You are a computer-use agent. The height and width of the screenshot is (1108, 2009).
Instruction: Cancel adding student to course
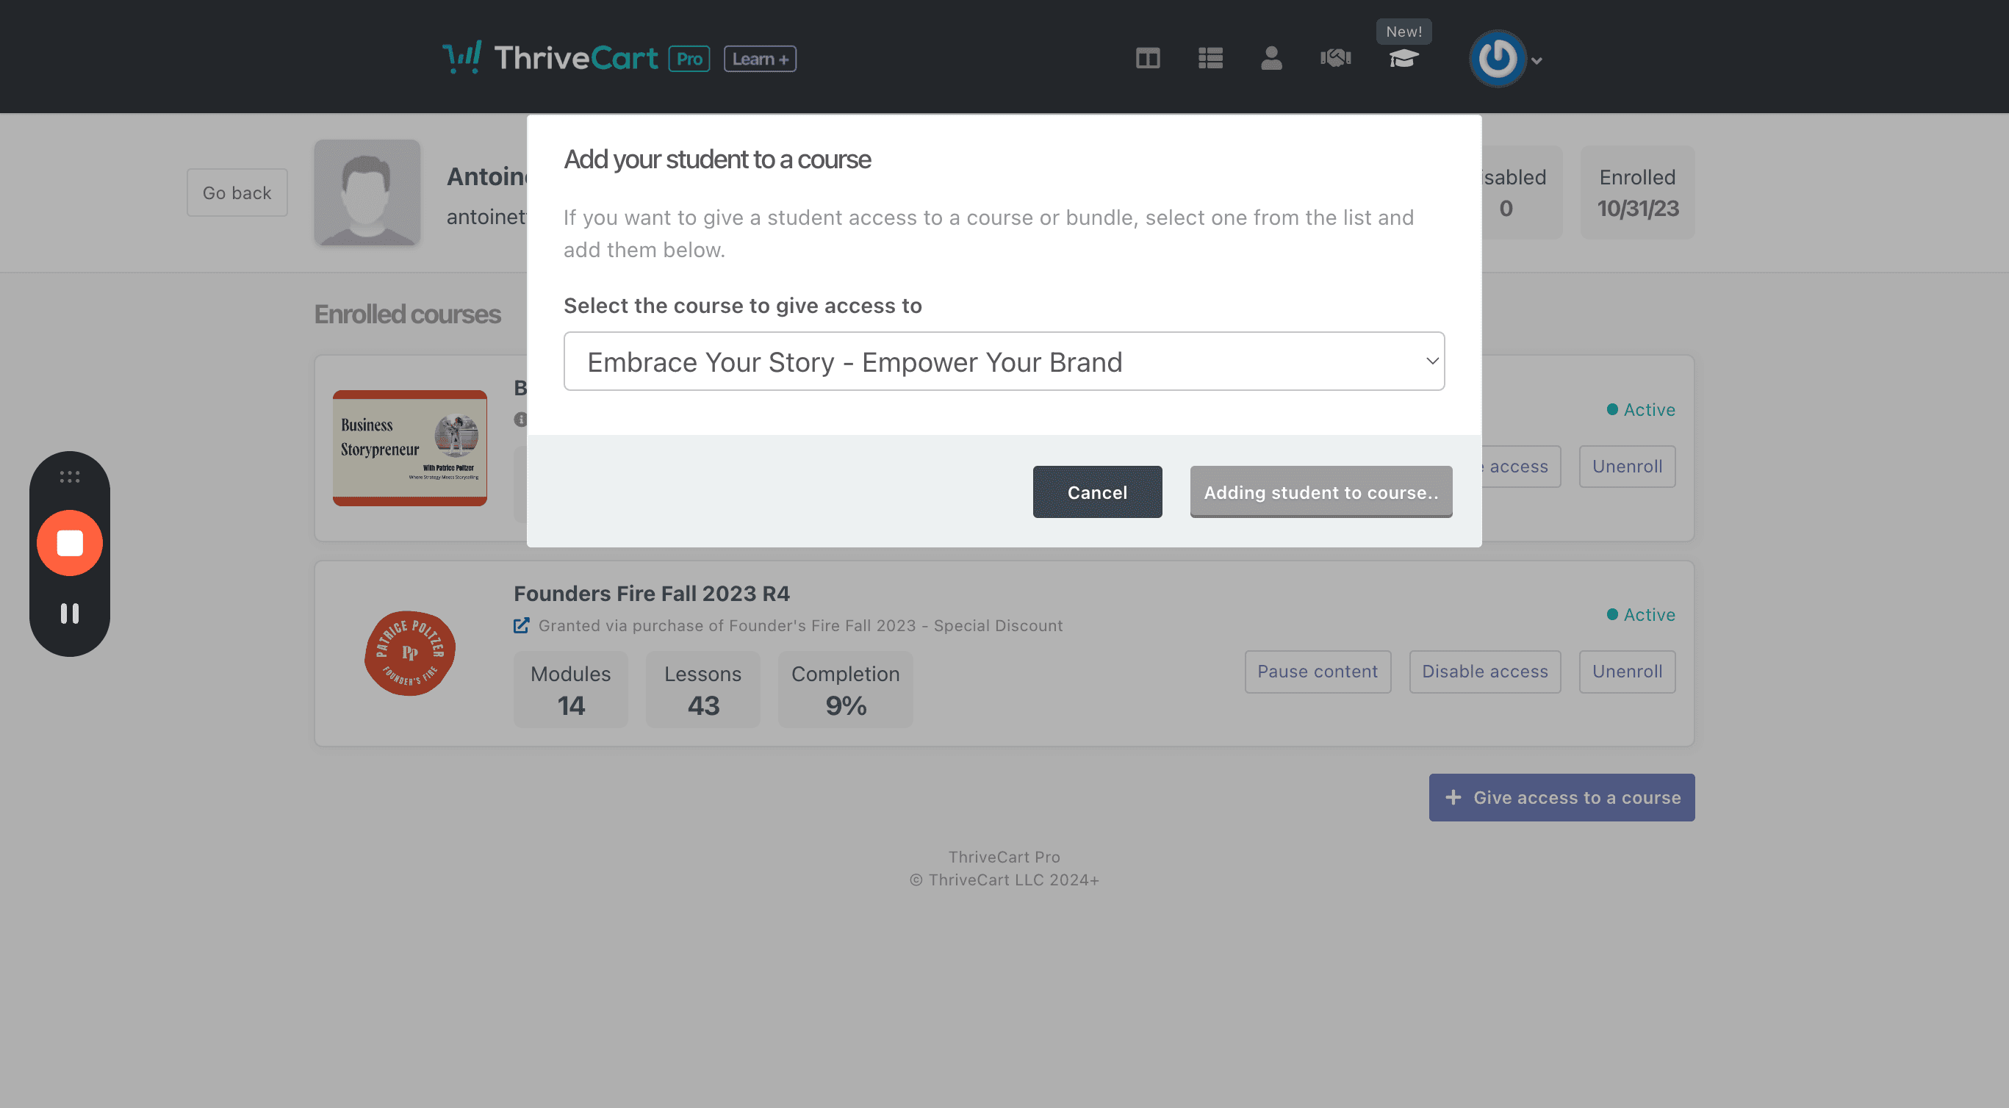1096,492
